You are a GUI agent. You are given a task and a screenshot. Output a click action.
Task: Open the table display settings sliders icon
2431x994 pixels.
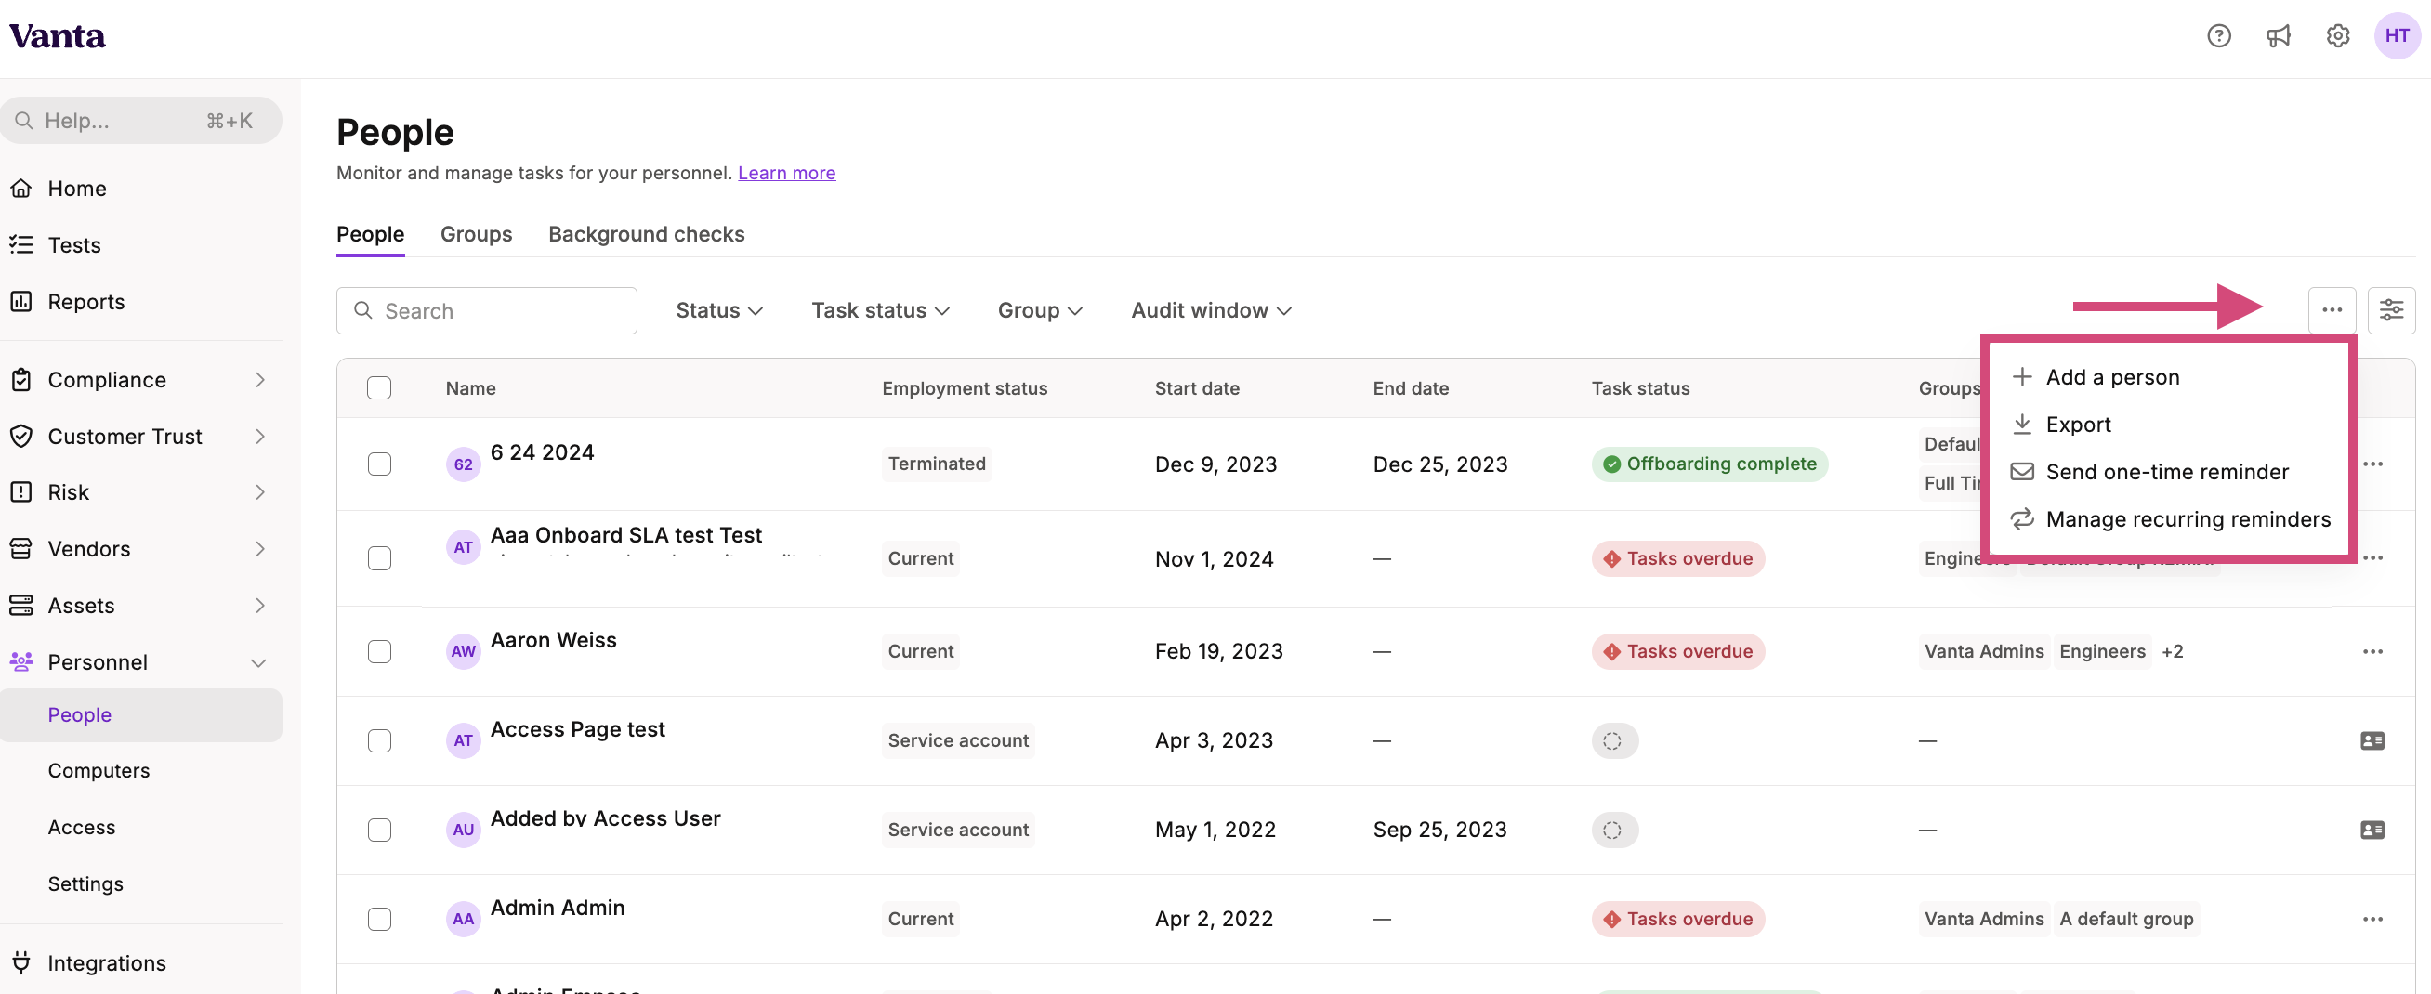point(2391,310)
